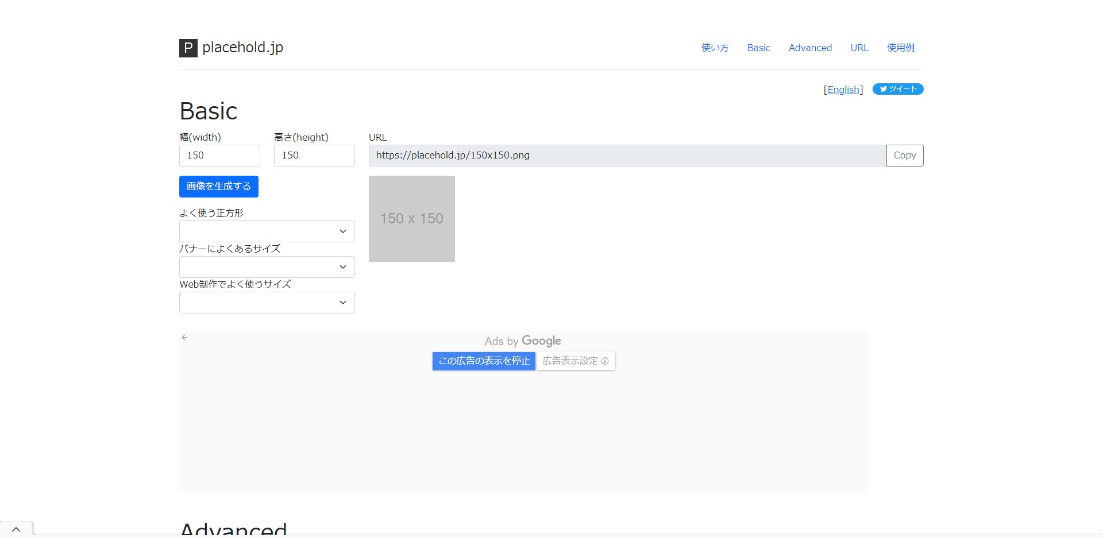The width and height of the screenshot is (1103, 538).
Task: Click the placehold.jp site title
Action: pyautogui.click(x=243, y=48)
